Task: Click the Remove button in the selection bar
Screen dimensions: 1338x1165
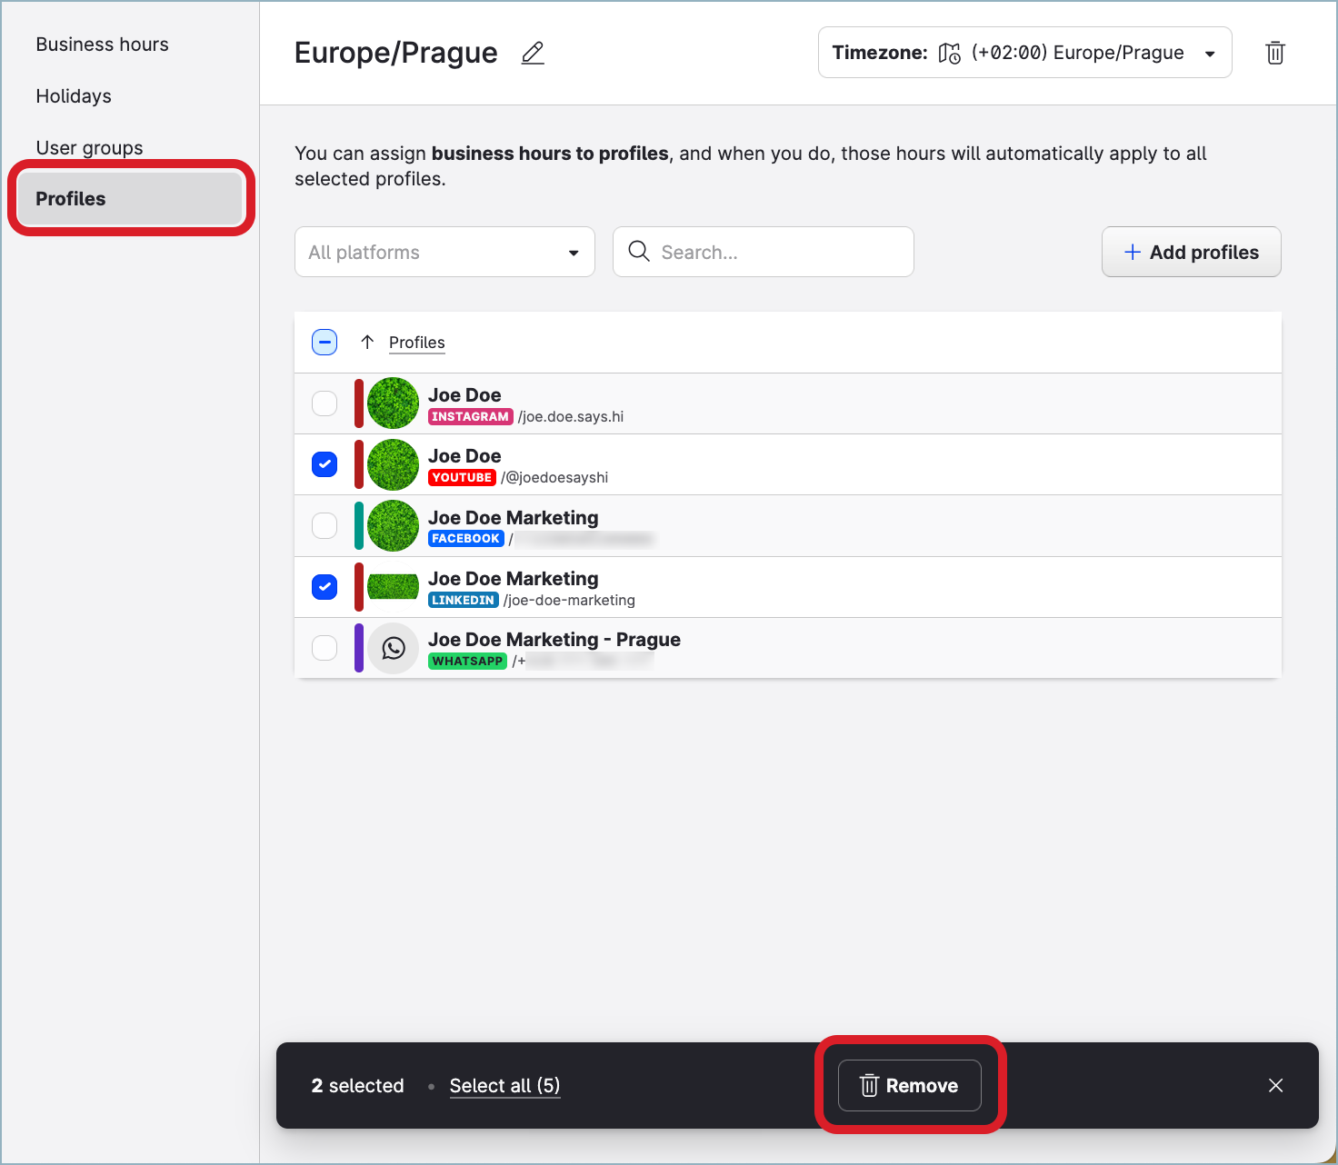Action: [909, 1085]
